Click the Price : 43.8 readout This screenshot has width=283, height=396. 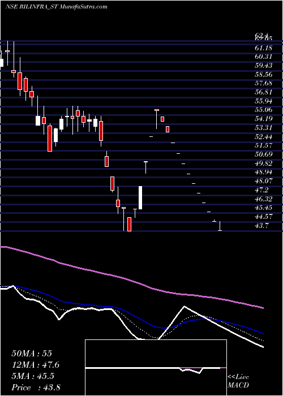click(x=36, y=388)
